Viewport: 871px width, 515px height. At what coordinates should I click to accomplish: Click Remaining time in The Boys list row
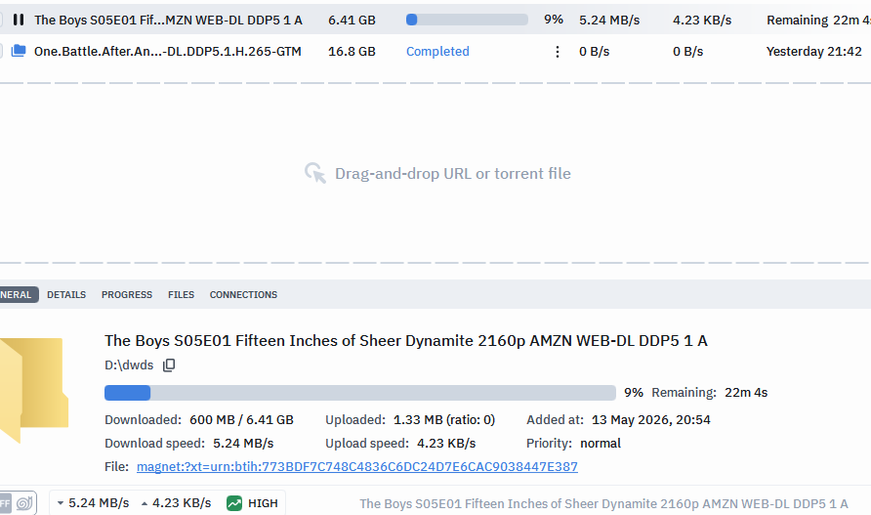819,20
